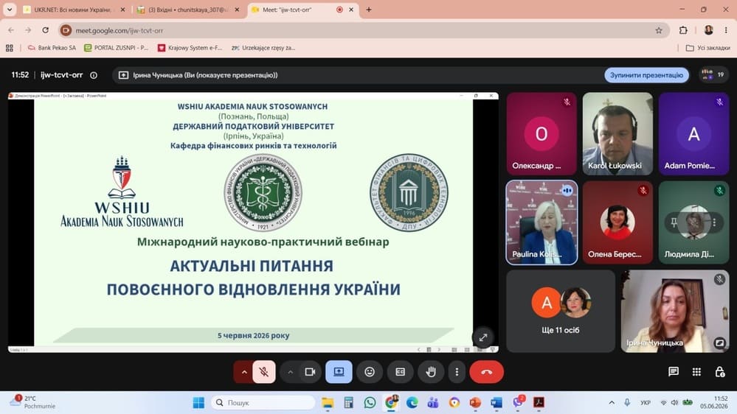Image resolution: width=737 pixels, height=414 pixels.
Task: Open Chrome profile avatar
Action: click(x=708, y=30)
